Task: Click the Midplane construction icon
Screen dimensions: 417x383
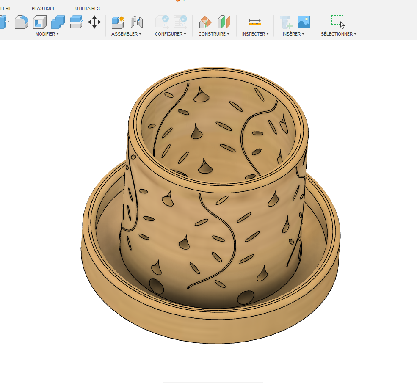Action: click(224, 22)
